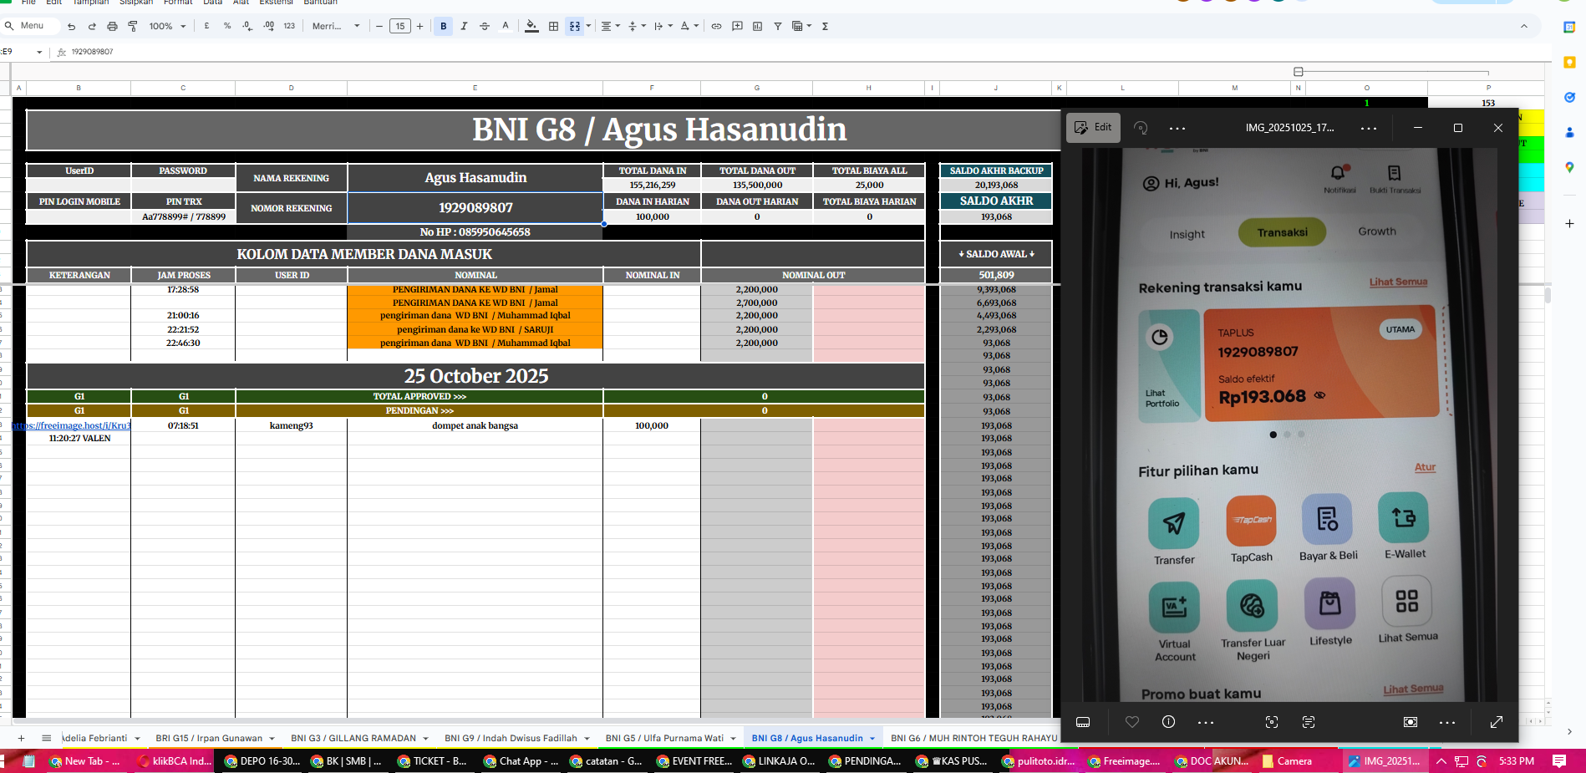The width and height of the screenshot is (1586, 773).
Task: Open the Format menu
Action: point(177,3)
